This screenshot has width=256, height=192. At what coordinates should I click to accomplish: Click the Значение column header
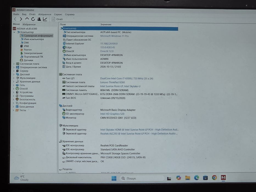pos(106,24)
